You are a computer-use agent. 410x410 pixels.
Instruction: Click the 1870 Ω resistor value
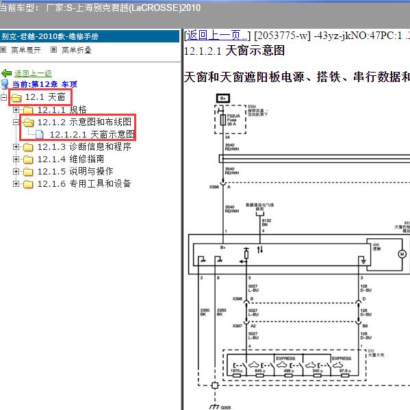236,371
